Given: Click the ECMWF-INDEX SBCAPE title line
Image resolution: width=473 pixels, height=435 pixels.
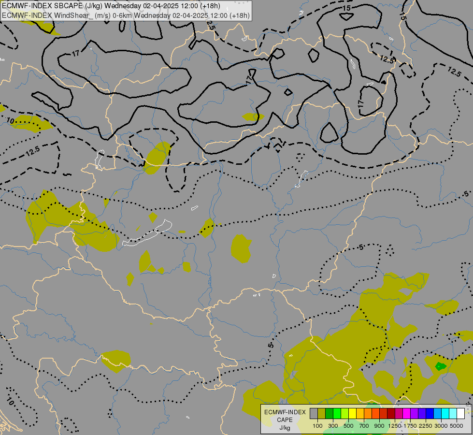Looking at the screenshot, I should (111, 6).
